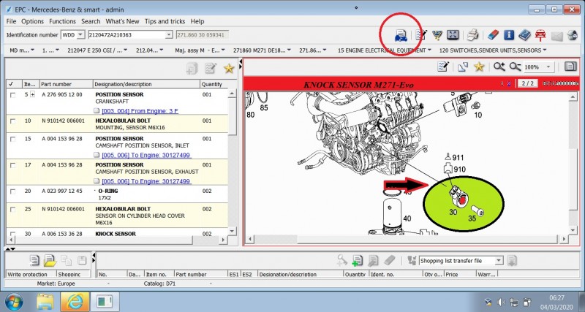Tick checkbox for item 10 hexalobular bolt
The height and width of the screenshot is (312, 585).
click(13, 121)
